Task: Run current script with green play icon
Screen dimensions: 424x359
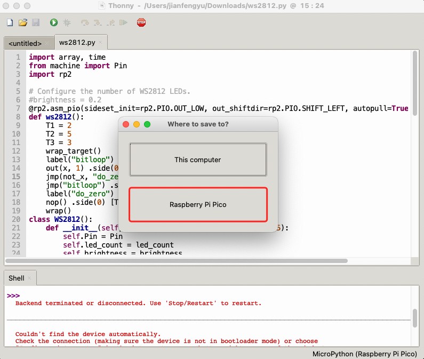Action: [54, 22]
